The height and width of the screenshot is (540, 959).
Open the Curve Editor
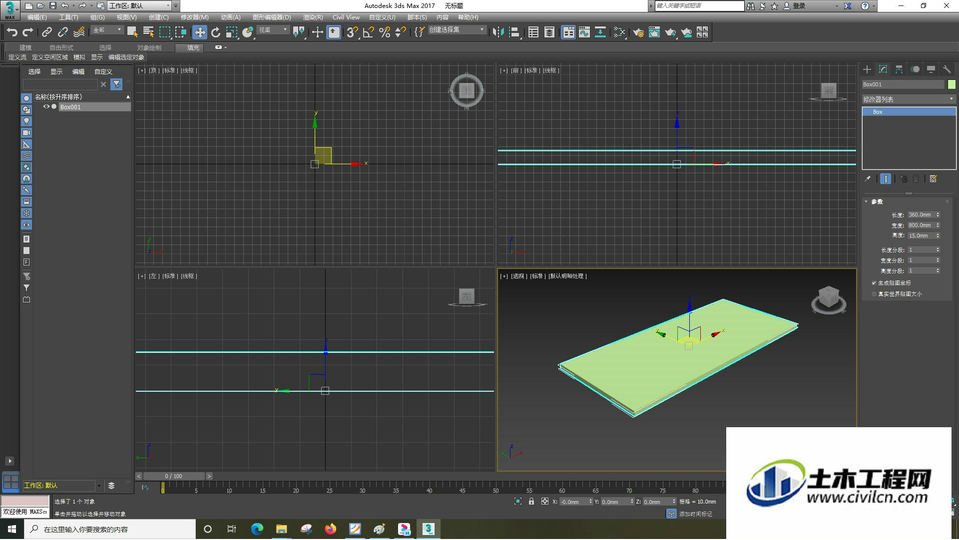(x=584, y=32)
